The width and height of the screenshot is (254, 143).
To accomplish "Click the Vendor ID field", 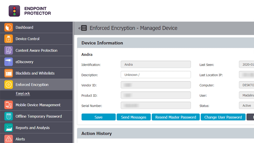I will [x=156, y=85].
